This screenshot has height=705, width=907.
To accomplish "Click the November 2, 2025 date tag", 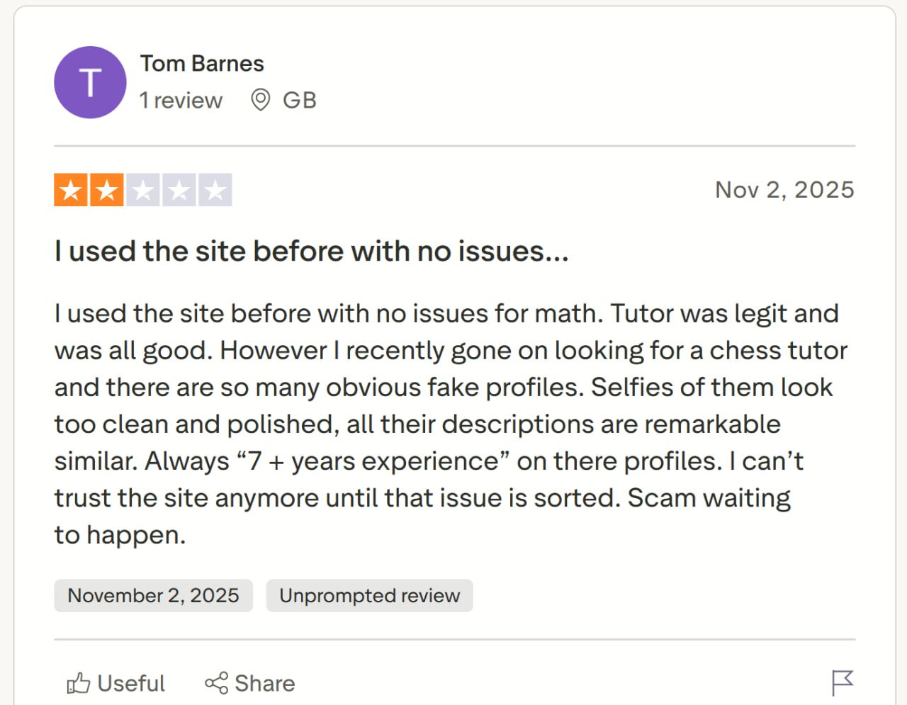I will point(153,595).
